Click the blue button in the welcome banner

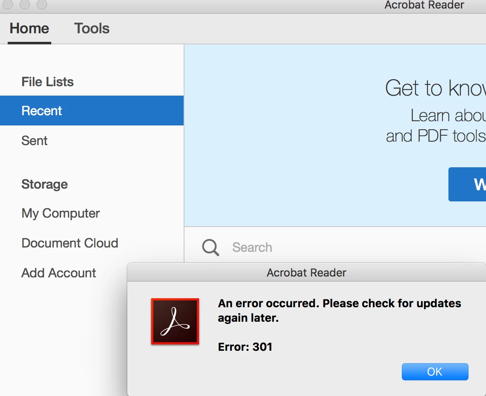[467, 184]
